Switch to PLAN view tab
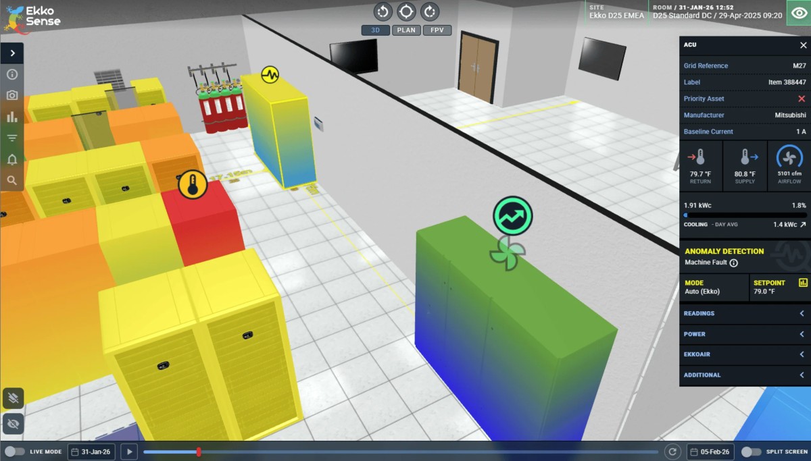 point(406,30)
